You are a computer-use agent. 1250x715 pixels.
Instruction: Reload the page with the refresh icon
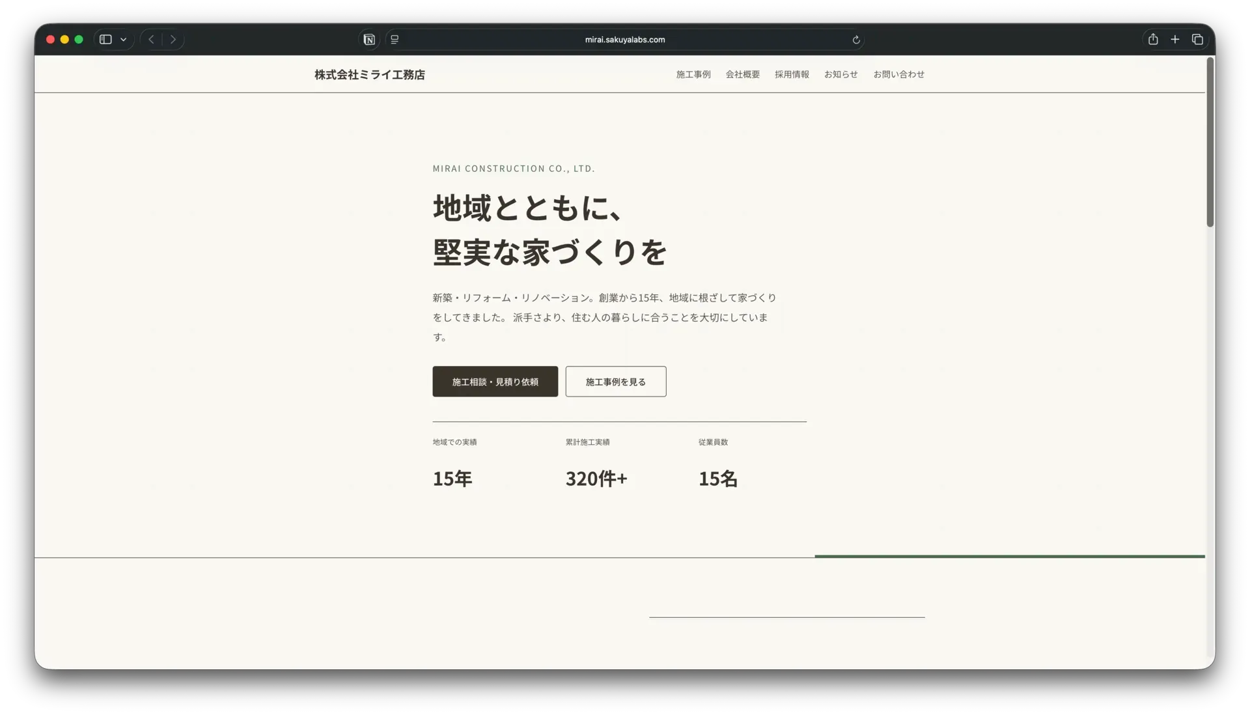click(x=856, y=40)
